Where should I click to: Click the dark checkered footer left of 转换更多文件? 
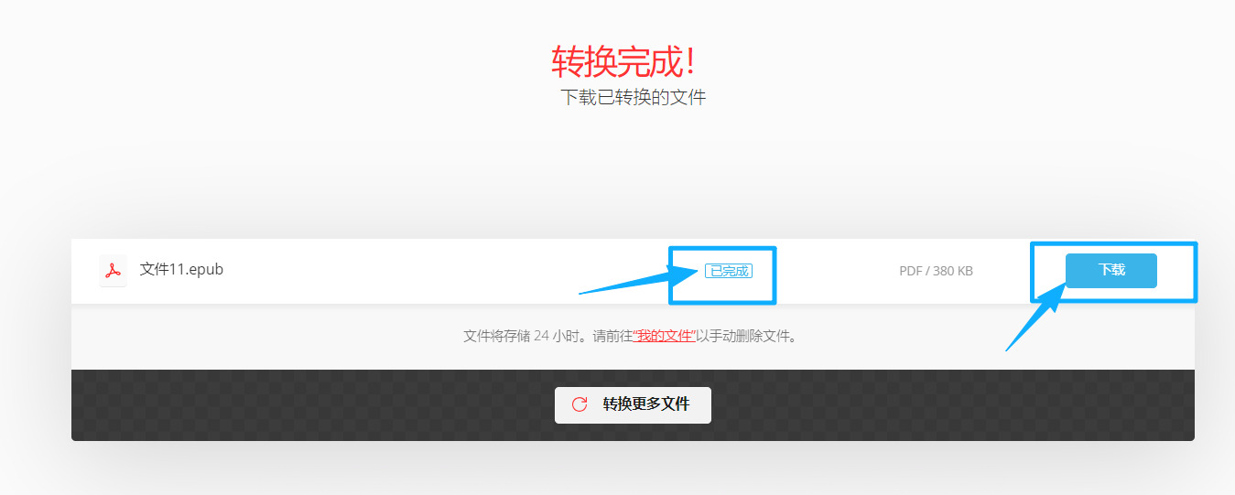click(312, 405)
